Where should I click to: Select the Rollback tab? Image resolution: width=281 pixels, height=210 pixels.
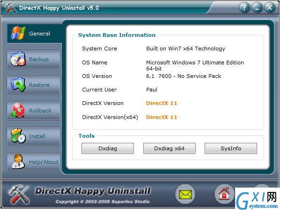pyautogui.click(x=34, y=111)
